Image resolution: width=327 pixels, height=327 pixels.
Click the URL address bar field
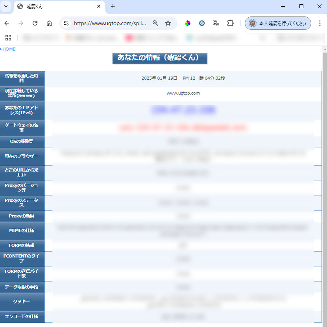tap(110, 23)
